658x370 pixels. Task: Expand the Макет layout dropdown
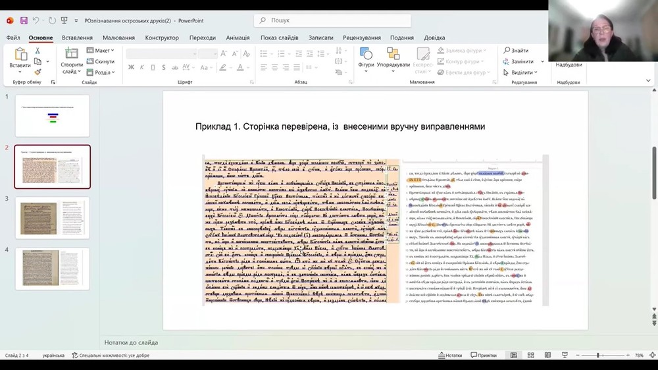point(102,51)
